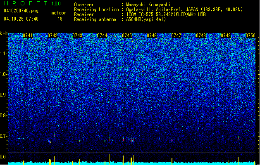The width and height of the screenshot is (260, 165).
Task: Click the 'Receiving antenna' label
Action: click(x=95, y=19)
